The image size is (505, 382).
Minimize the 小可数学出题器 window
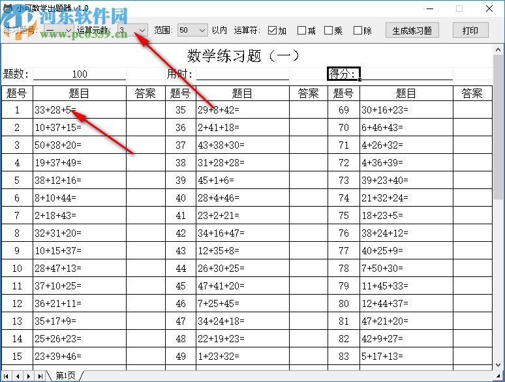point(430,8)
